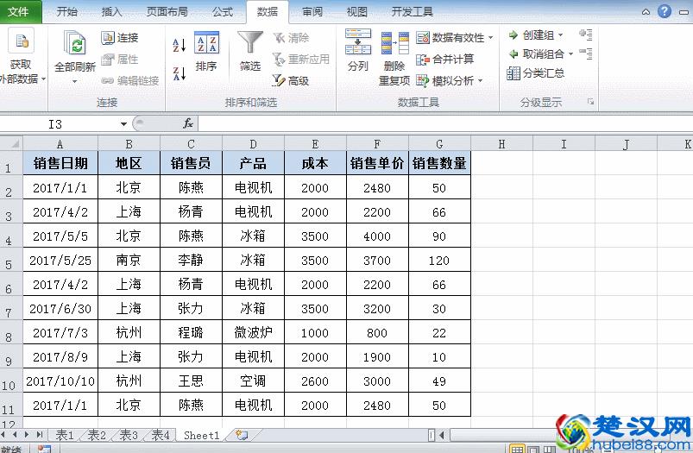Viewport: 693px width, 453px height.
Task: Switch to the 开始 ribbon tab
Action: coord(67,11)
